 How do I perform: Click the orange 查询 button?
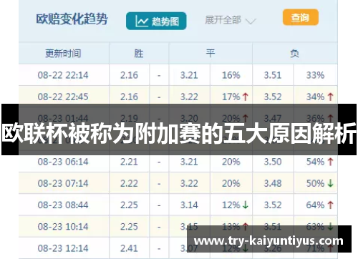tap(301, 17)
